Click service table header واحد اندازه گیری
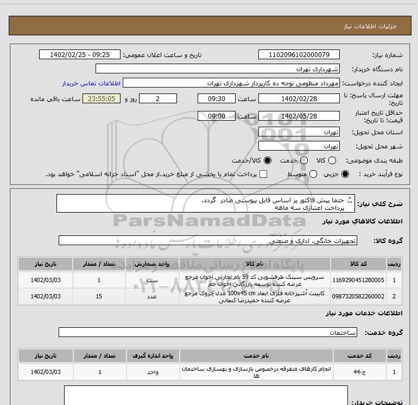Image resolution: width=418 pixels, height=405 pixels. coord(153,356)
